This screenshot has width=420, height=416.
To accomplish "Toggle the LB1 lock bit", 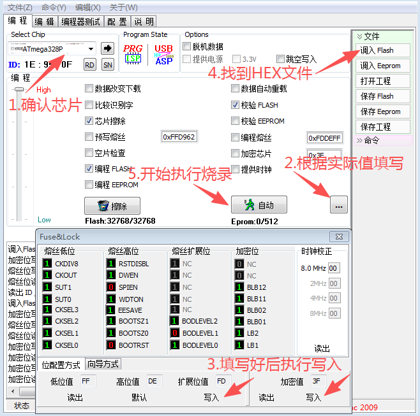I will (239, 345).
